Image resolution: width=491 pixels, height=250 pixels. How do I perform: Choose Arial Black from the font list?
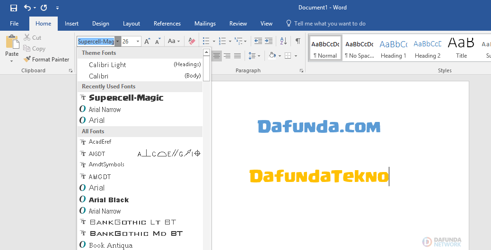tap(109, 200)
